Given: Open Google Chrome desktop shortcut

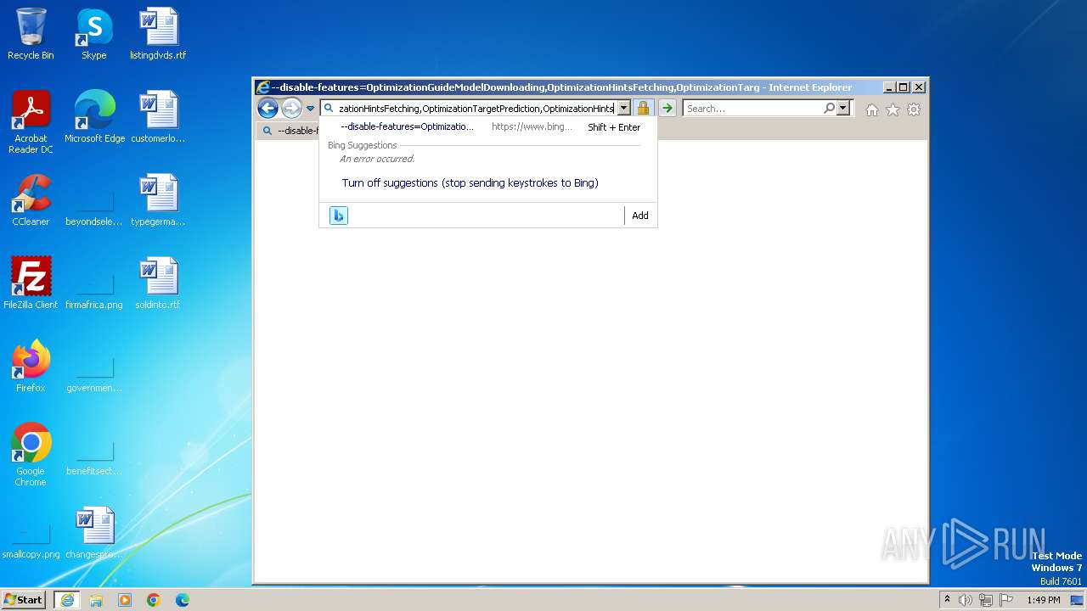Looking at the screenshot, I should point(31,455).
